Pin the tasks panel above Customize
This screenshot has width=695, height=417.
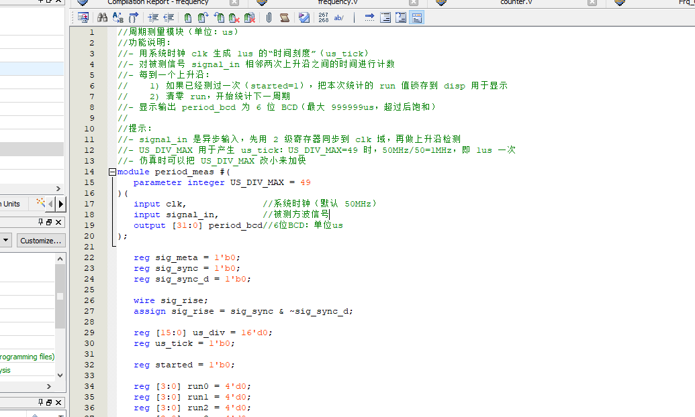41,222
